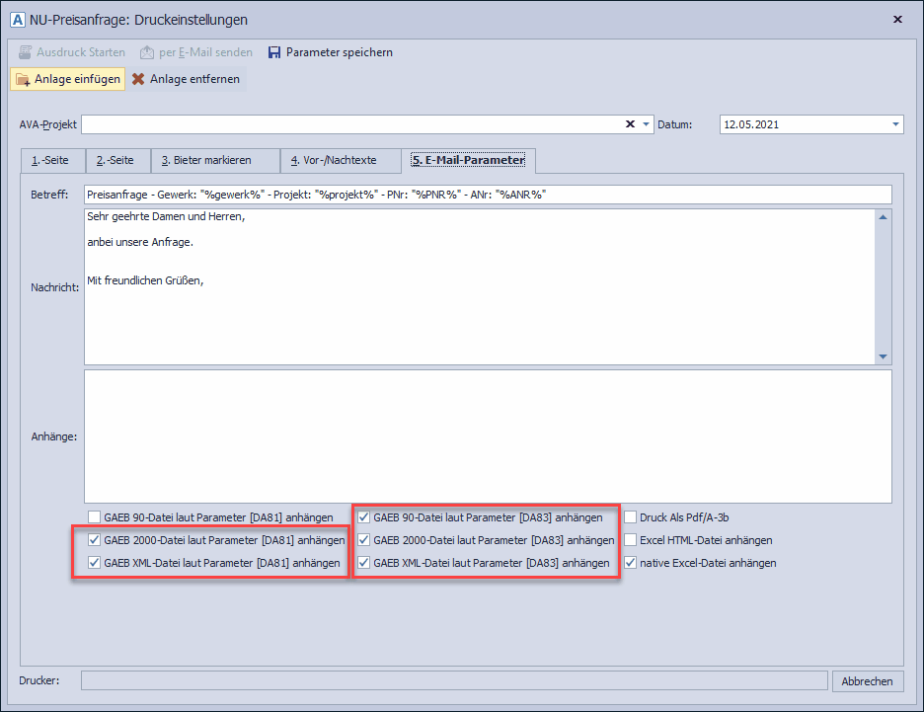The height and width of the screenshot is (712, 924).
Task: Open the 4. Vor-/Nachtexte tab
Action: (340, 160)
